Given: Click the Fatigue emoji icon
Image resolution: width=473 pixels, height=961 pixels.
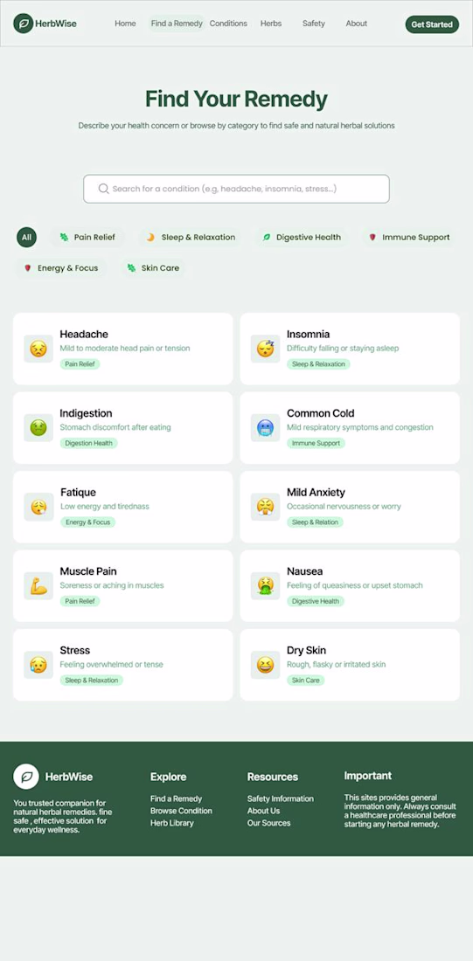Looking at the screenshot, I should coord(38,507).
